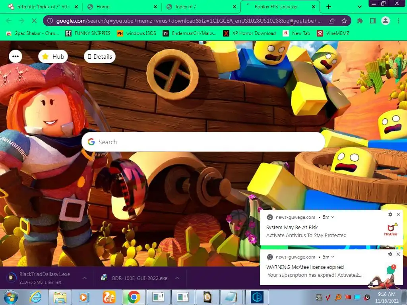The width and height of the screenshot is (407, 305).
Task: Open the Windows Start button
Action: pos(10,297)
